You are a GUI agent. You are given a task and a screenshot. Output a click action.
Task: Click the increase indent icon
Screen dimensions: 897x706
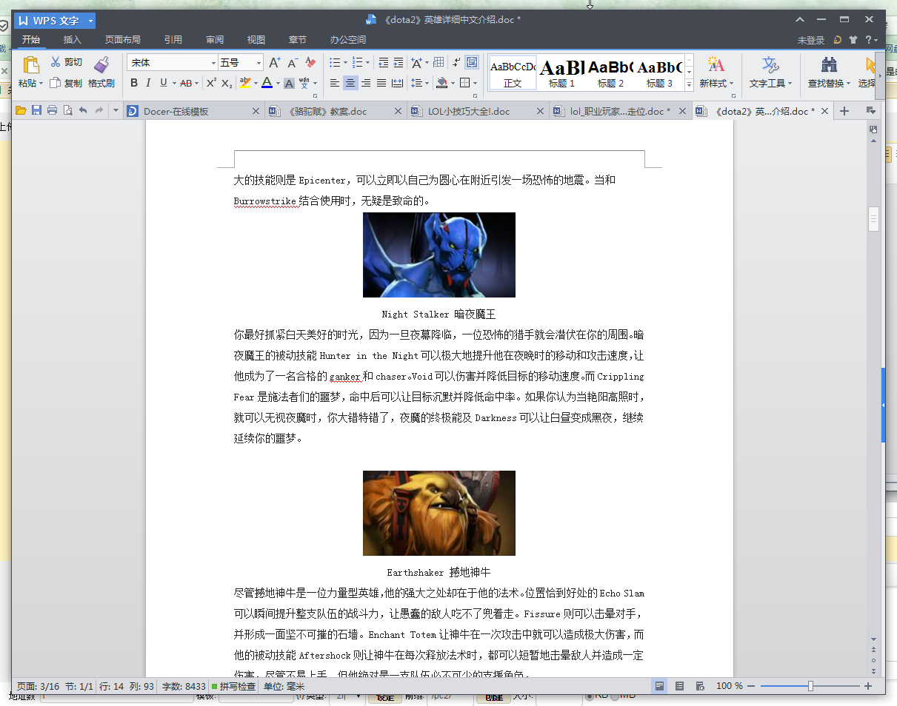399,63
